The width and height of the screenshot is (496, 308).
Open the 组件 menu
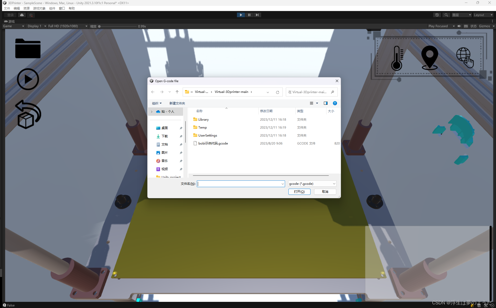coord(52,8)
